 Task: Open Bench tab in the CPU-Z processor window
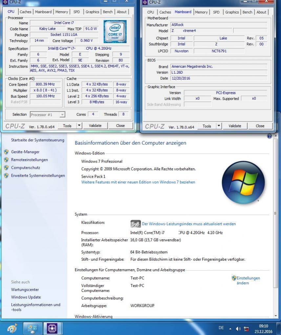108,12
